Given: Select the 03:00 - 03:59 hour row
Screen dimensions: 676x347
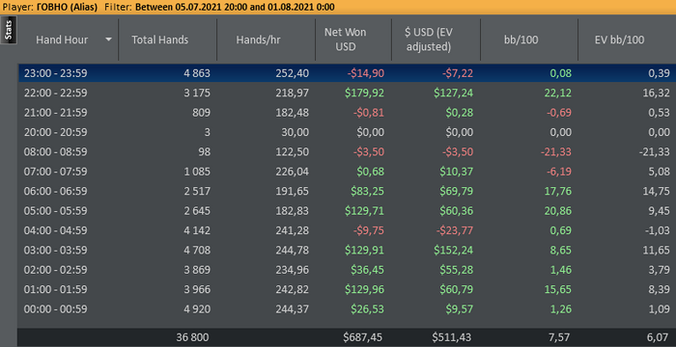Looking at the screenshot, I should click(347, 251).
